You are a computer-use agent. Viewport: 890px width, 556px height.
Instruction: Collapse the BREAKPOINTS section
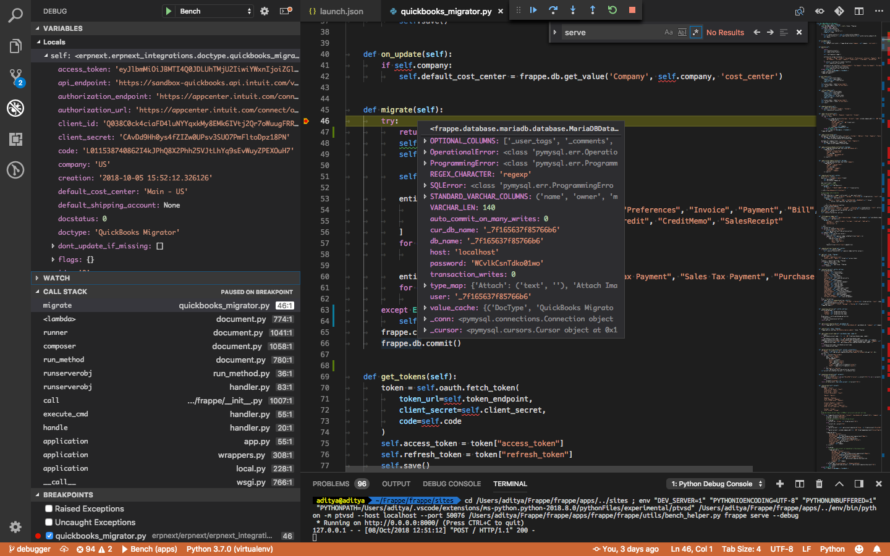(166, 495)
